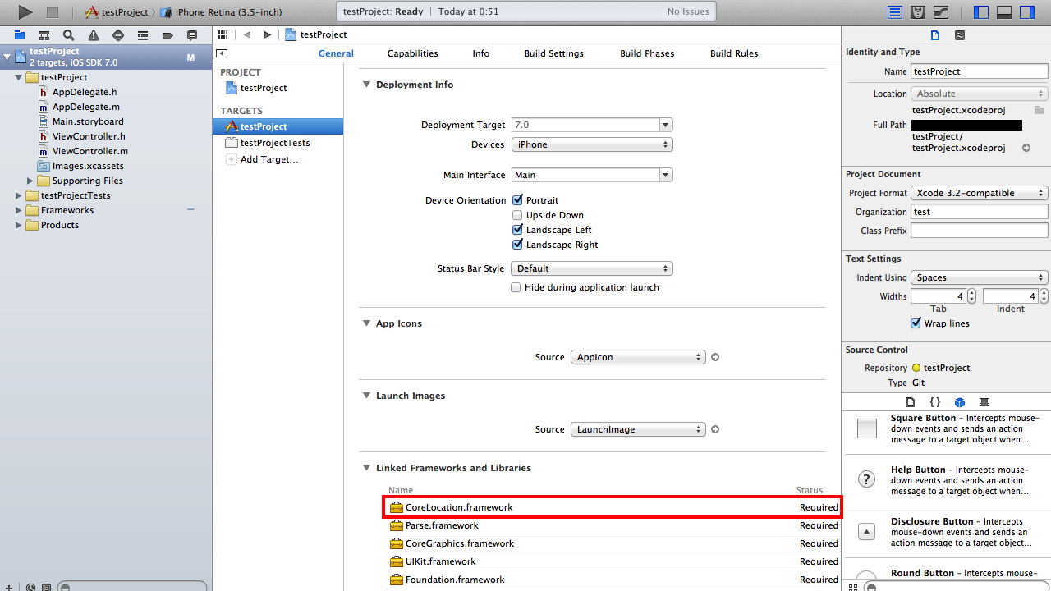Reveal LaunchImage source arrow
Screen dimensions: 1051x591
click(x=715, y=429)
